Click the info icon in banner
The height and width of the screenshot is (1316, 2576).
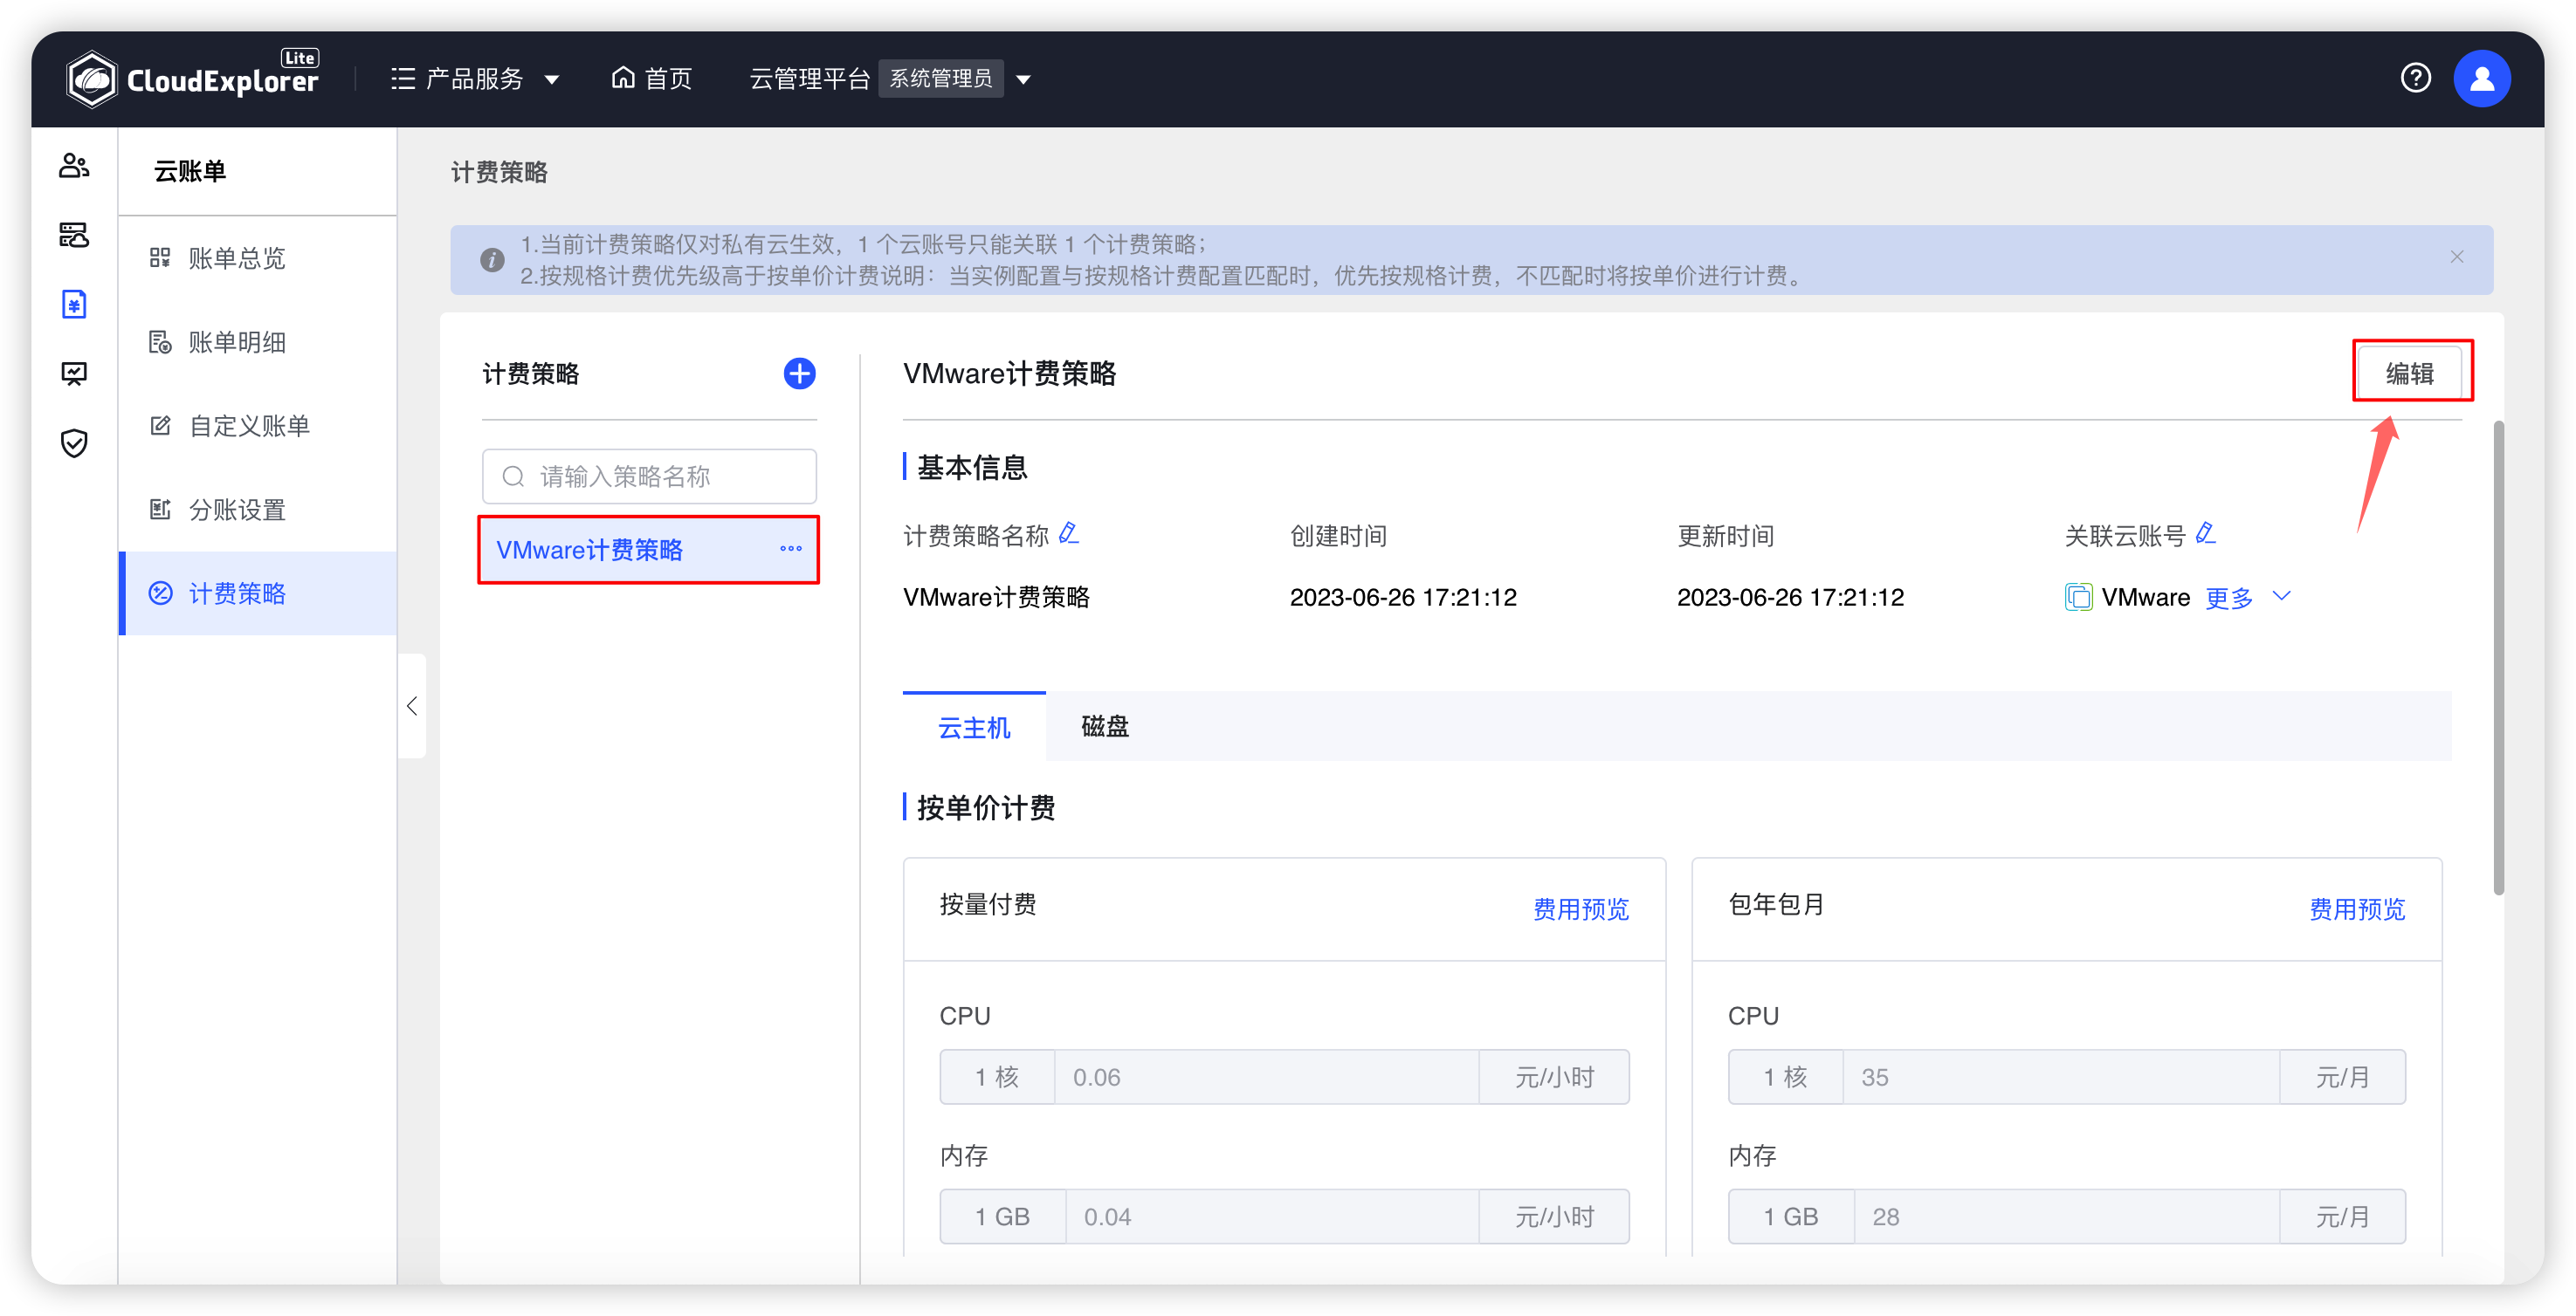[x=492, y=260]
